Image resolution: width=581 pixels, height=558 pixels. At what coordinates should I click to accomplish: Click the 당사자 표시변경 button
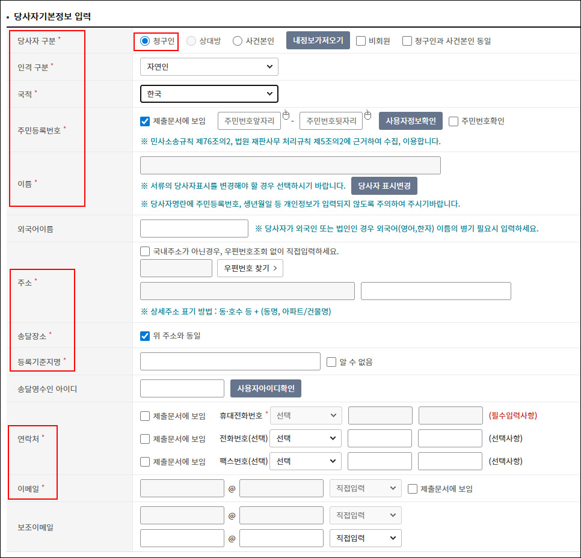[x=384, y=186]
